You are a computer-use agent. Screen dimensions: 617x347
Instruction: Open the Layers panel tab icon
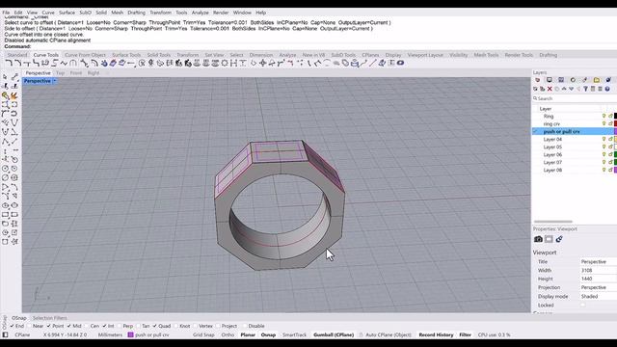click(x=538, y=80)
